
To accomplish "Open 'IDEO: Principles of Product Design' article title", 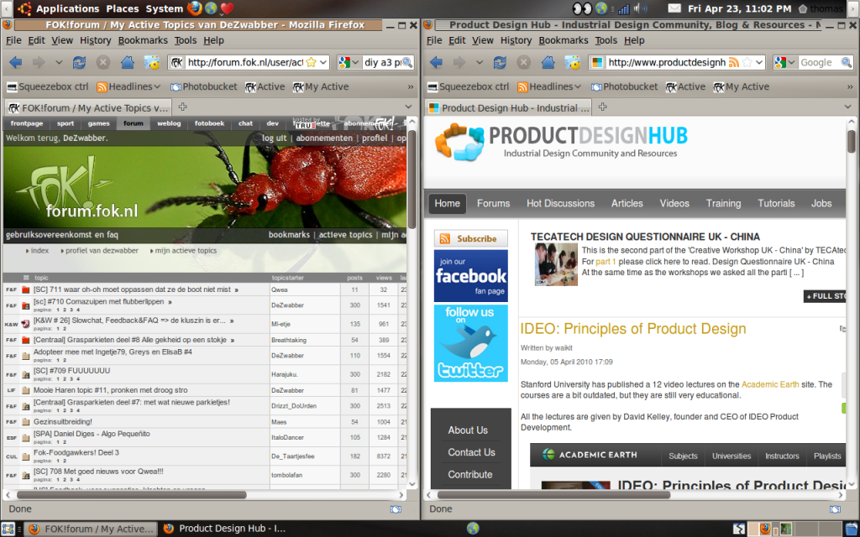I will point(633,328).
